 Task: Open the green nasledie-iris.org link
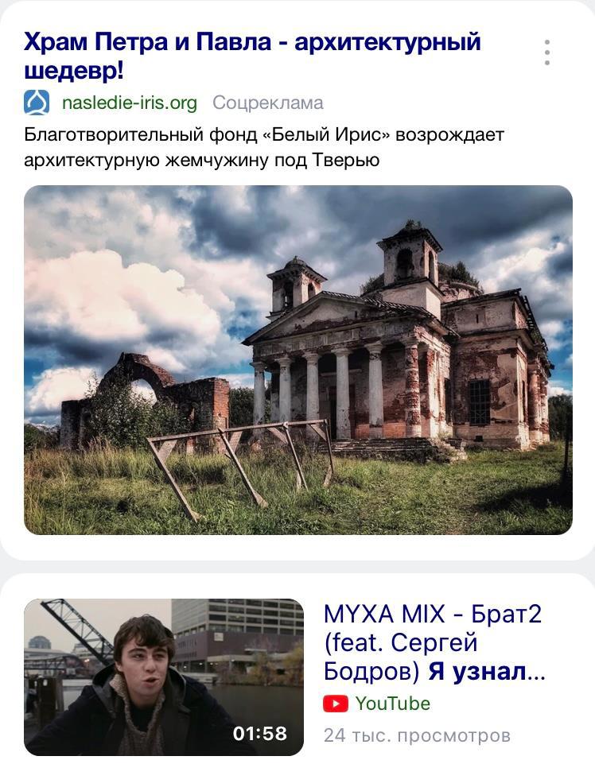click(130, 103)
